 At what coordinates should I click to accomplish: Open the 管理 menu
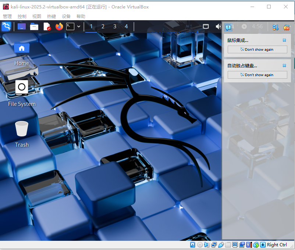pyautogui.click(x=7, y=17)
